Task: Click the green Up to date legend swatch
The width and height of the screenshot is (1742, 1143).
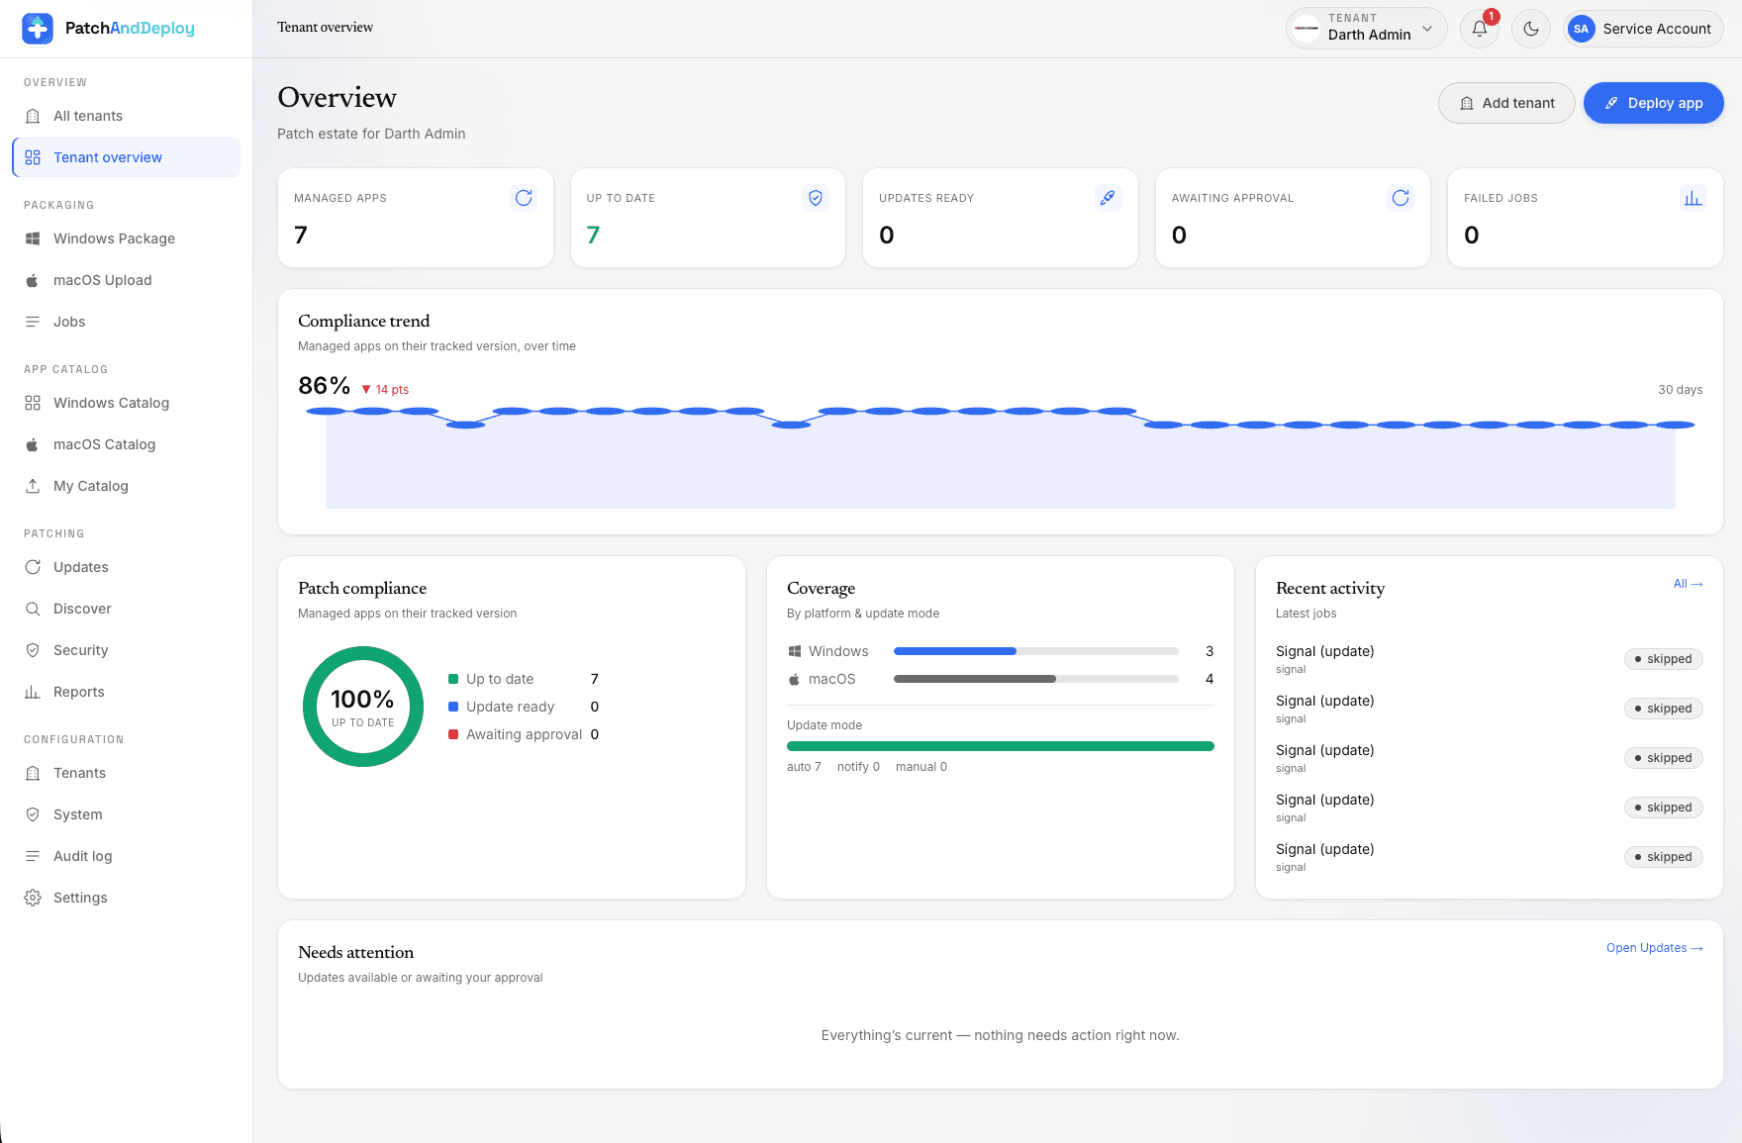Action: click(x=453, y=679)
